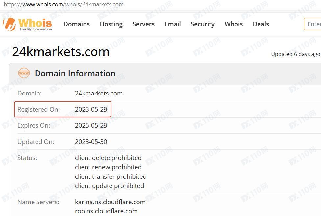Click 'client delete prohibited' status
The width and height of the screenshot is (321, 216).
(x=108, y=158)
